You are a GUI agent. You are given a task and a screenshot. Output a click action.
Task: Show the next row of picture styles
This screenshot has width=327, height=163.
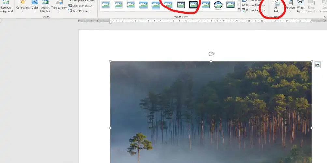[239, 5]
